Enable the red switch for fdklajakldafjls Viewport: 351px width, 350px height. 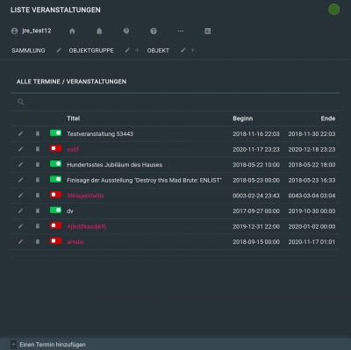[x=55, y=195]
